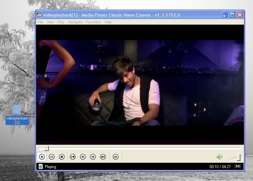The width and height of the screenshot is (253, 181).
Task: Stop the video with the Stop button
Action: click(62, 157)
